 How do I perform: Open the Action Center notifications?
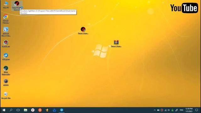point(197,110)
